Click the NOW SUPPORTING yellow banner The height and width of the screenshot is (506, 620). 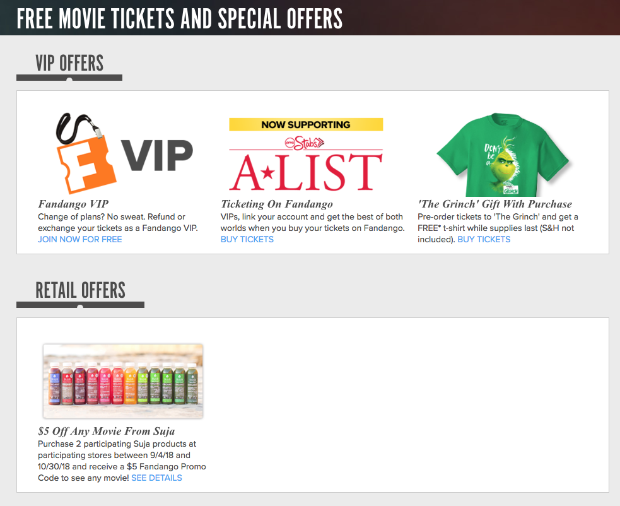(306, 125)
